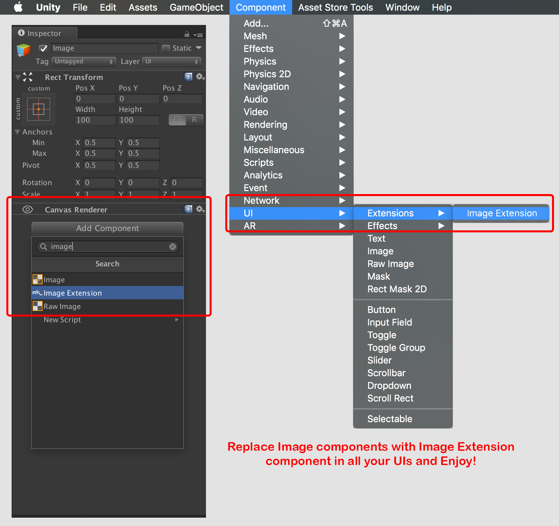Switch to the Inspector tab
Image resolution: width=559 pixels, height=526 pixels.
click(45, 33)
